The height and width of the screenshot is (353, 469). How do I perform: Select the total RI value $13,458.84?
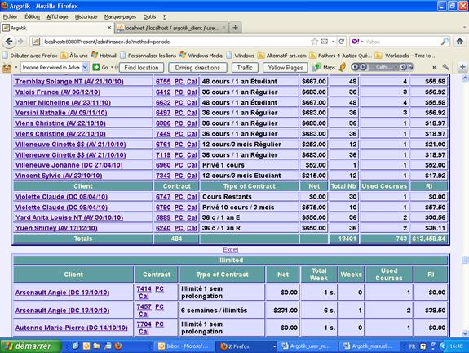click(x=428, y=239)
